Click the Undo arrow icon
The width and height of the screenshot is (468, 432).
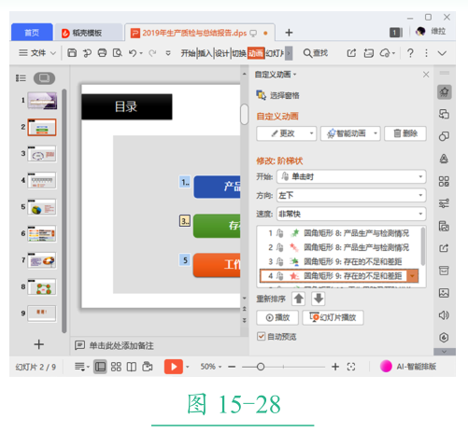click(133, 53)
